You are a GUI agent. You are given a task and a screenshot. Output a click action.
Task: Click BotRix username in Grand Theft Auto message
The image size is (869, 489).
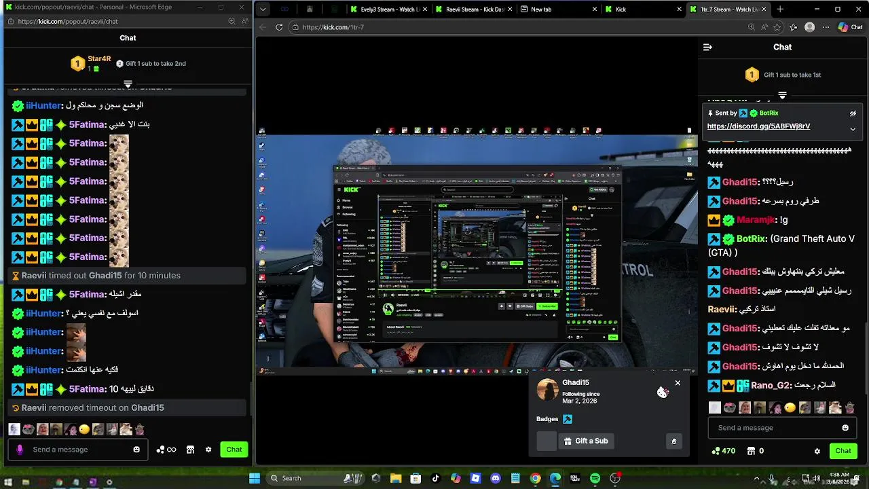750,239
